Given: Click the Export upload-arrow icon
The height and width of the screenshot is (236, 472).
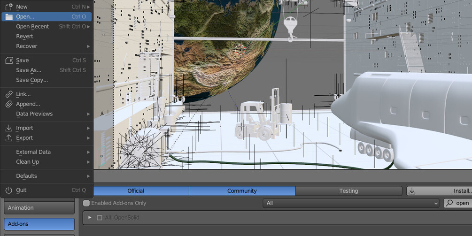Looking at the screenshot, I should pos(9,138).
